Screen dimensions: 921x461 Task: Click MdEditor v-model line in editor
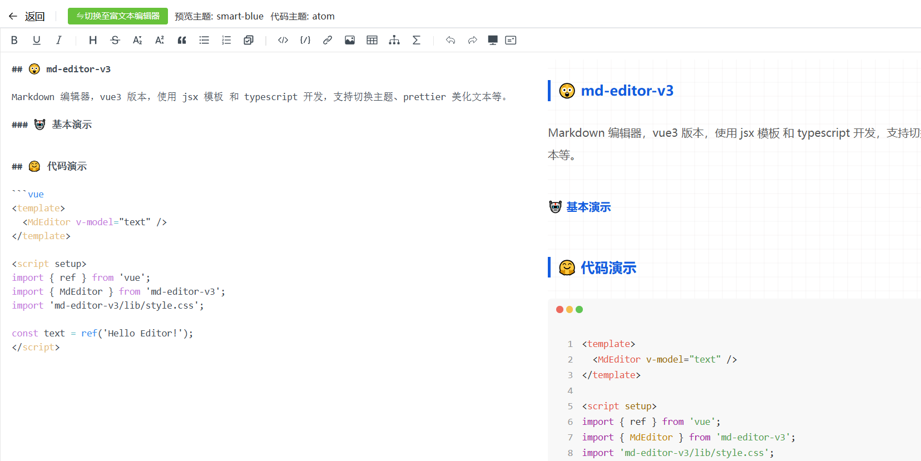pyautogui.click(x=95, y=222)
